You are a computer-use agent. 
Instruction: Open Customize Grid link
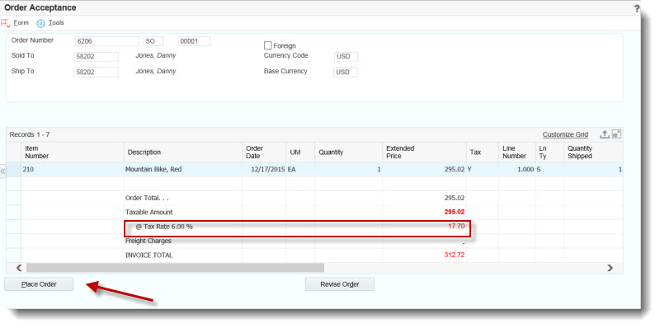click(x=565, y=134)
